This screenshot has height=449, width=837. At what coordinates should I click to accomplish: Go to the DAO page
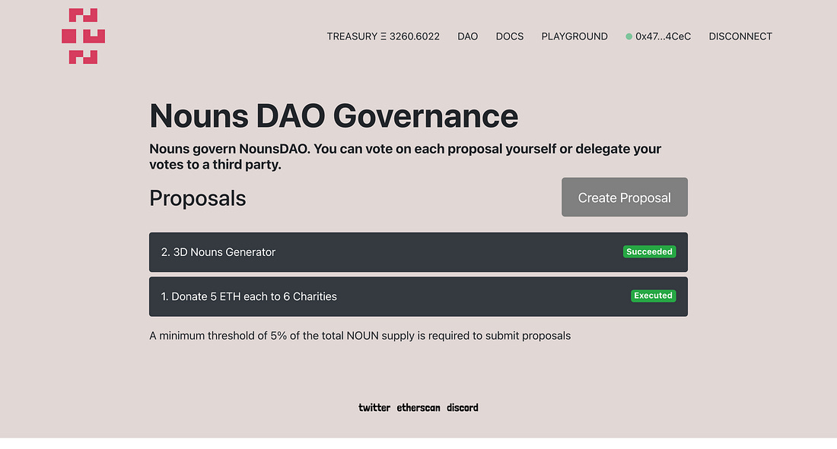pyautogui.click(x=467, y=36)
